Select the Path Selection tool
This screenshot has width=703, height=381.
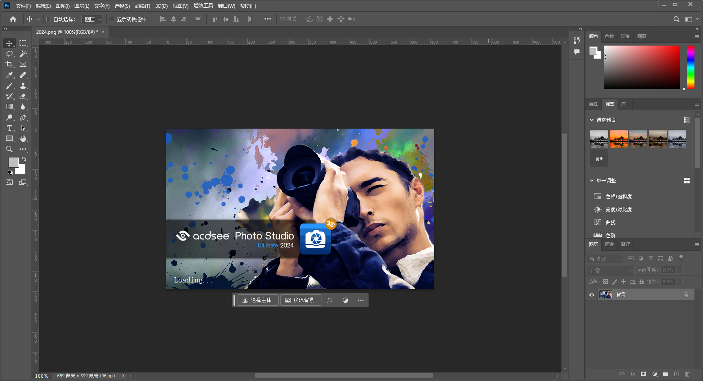coord(23,128)
